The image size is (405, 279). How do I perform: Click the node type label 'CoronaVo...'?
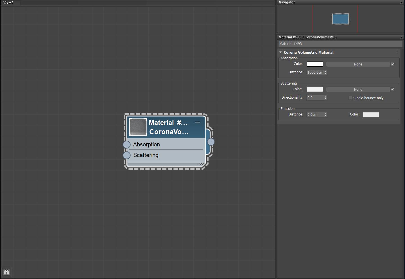tap(169, 132)
